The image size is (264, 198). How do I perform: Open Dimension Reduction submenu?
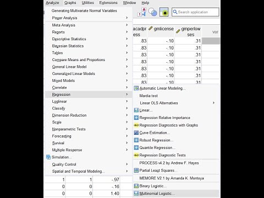click(89, 115)
